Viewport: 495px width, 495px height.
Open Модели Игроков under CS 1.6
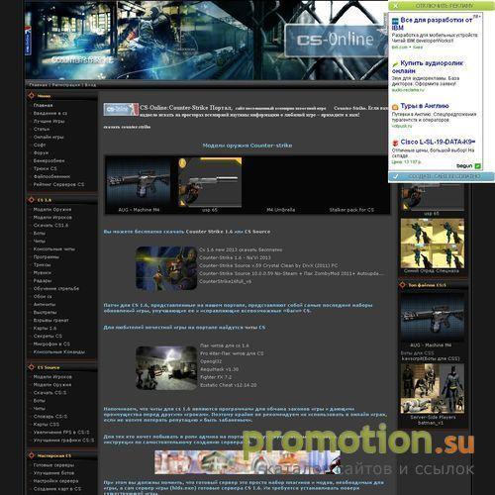click(52, 218)
